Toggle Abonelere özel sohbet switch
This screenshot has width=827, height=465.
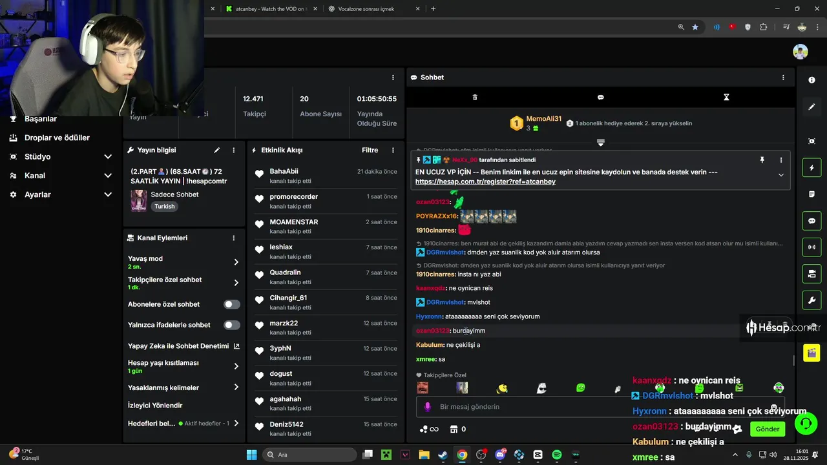(231, 304)
